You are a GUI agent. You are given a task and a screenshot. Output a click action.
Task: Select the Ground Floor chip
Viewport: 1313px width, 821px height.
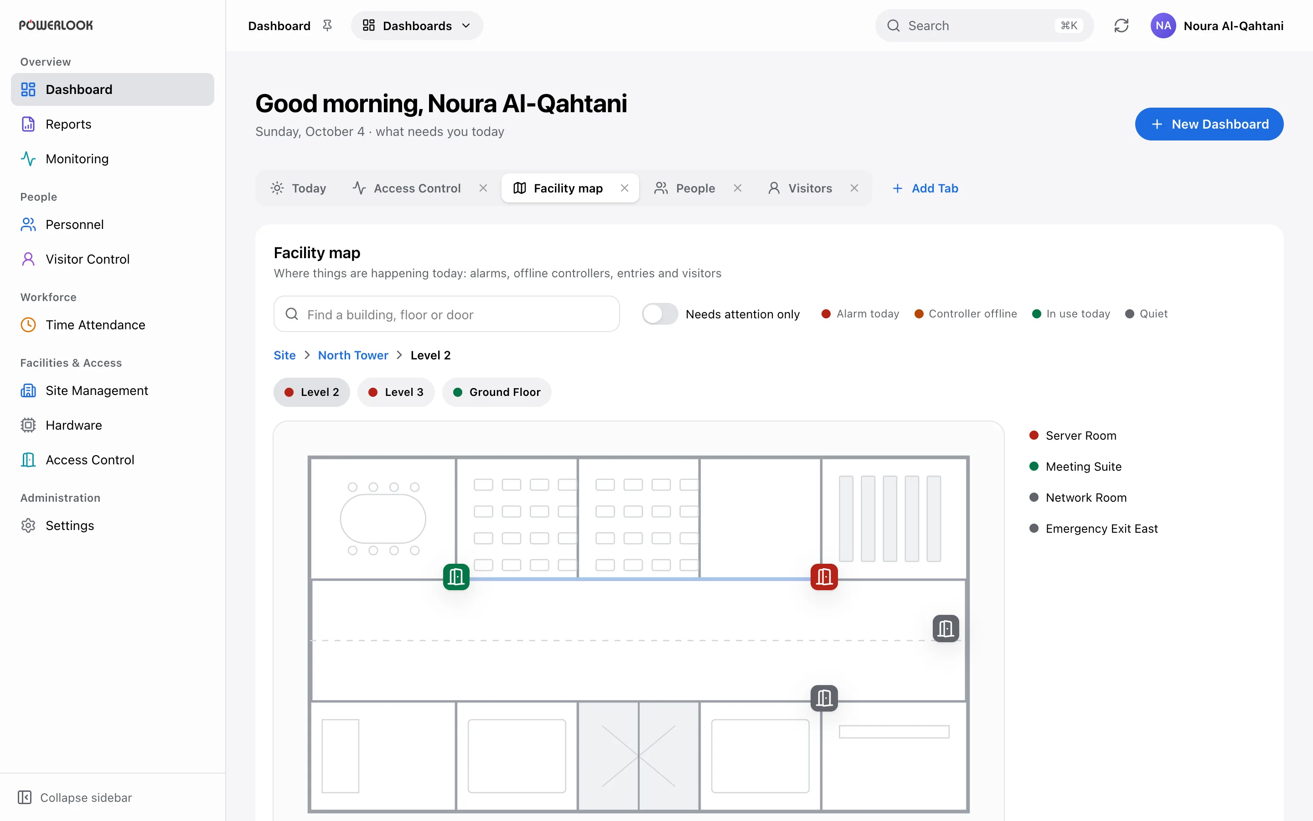click(x=496, y=392)
